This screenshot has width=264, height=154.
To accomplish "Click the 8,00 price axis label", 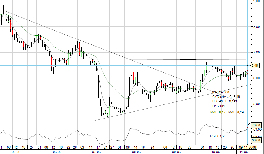I will click(256, 27).
